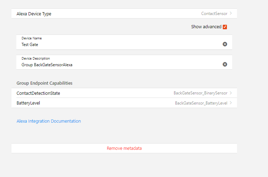This screenshot has height=177, width=268.
Task: Clear the Device Name field
Action: [225, 44]
